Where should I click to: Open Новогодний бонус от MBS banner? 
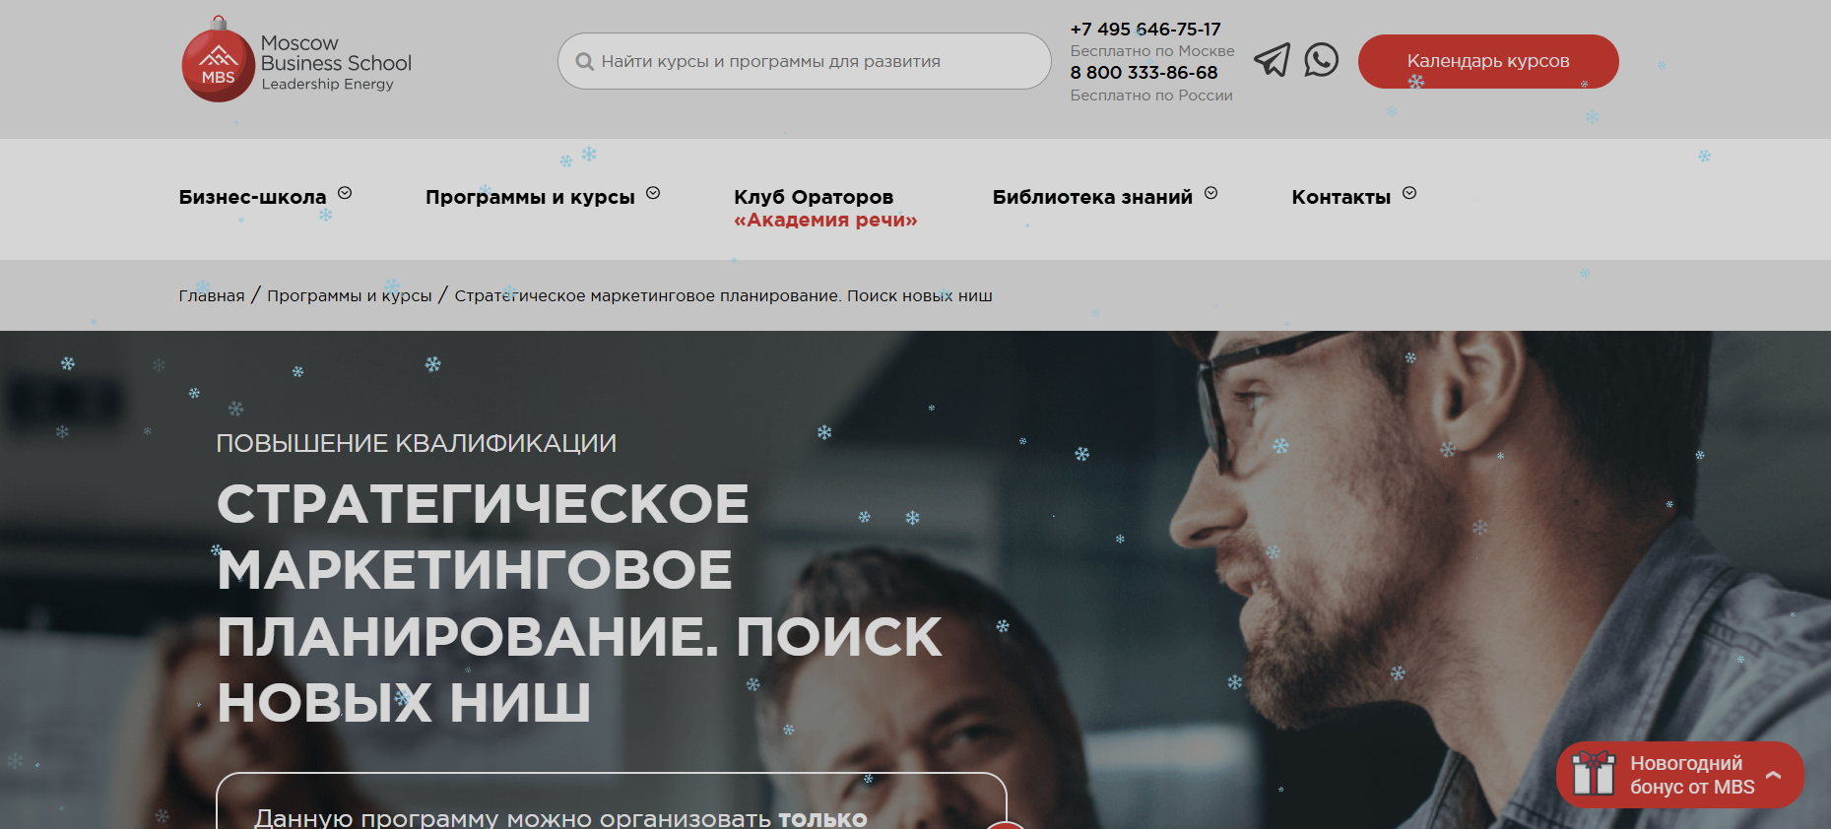point(1680,775)
